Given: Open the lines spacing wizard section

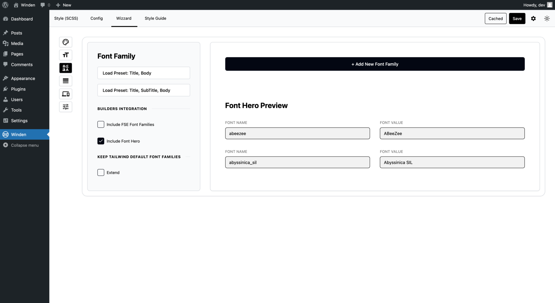Looking at the screenshot, I should (x=66, y=81).
